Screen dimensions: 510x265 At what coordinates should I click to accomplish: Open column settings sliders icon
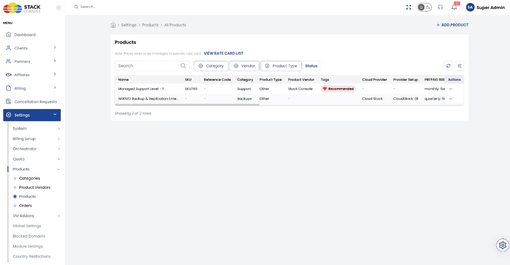[x=460, y=66]
